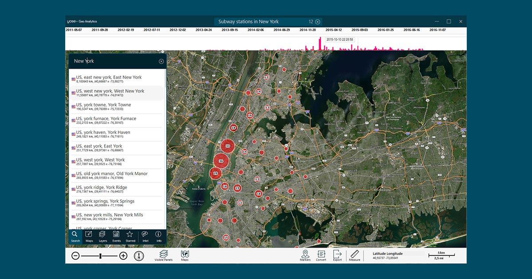Open the Info panel
This screenshot has width=532, height=279.
(x=158, y=236)
